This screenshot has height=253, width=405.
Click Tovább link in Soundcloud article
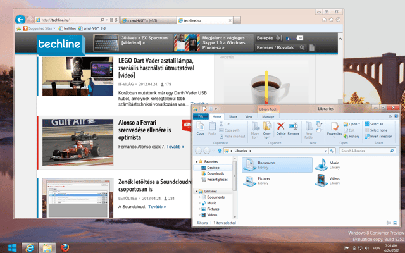(x=157, y=207)
